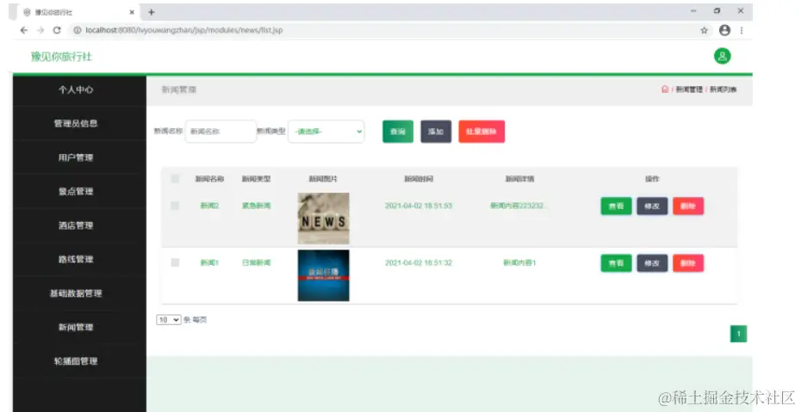Click the 新闻详情 column header

519,178
